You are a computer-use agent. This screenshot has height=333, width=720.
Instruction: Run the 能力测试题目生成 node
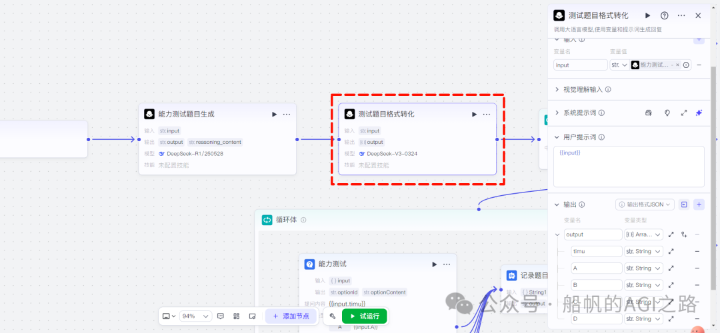point(274,114)
